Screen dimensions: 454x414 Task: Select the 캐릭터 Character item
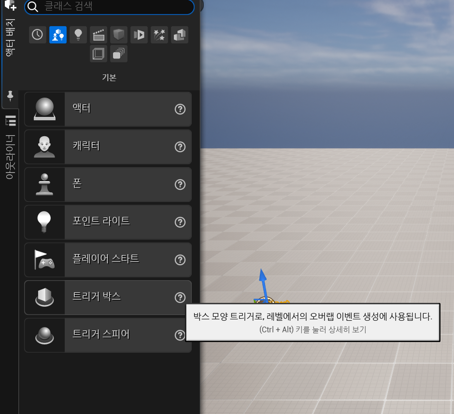tap(108, 147)
